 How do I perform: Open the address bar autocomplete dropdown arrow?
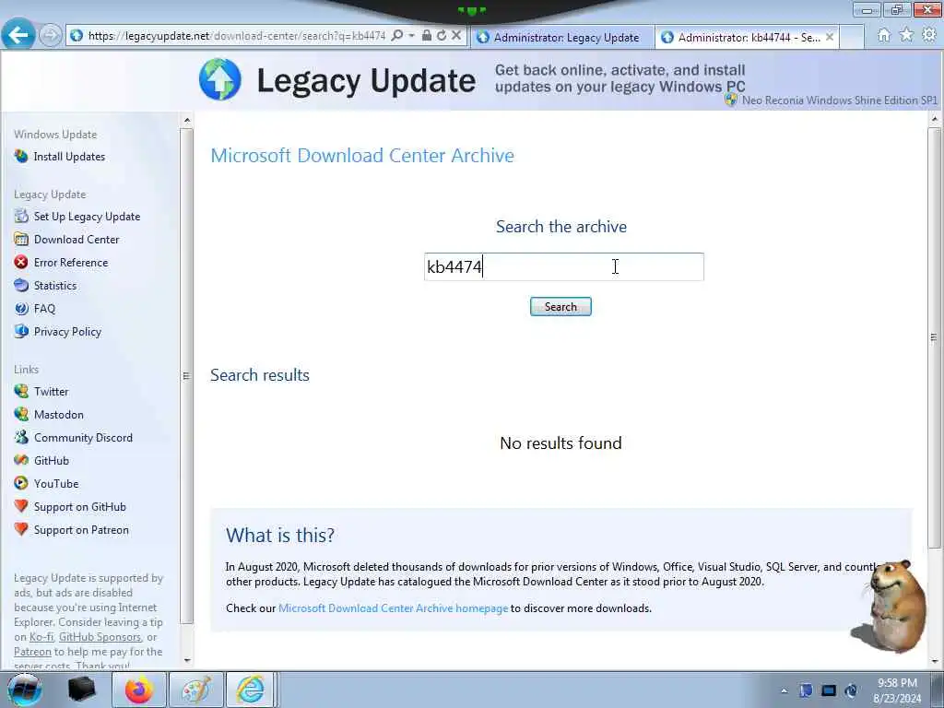[412, 36]
